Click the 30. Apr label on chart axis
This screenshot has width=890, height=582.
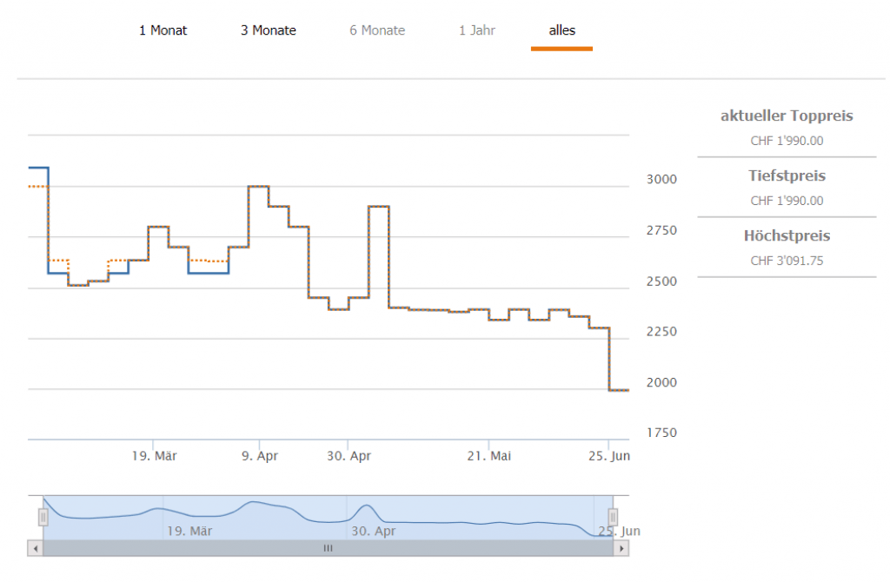[x=348, y=455]
